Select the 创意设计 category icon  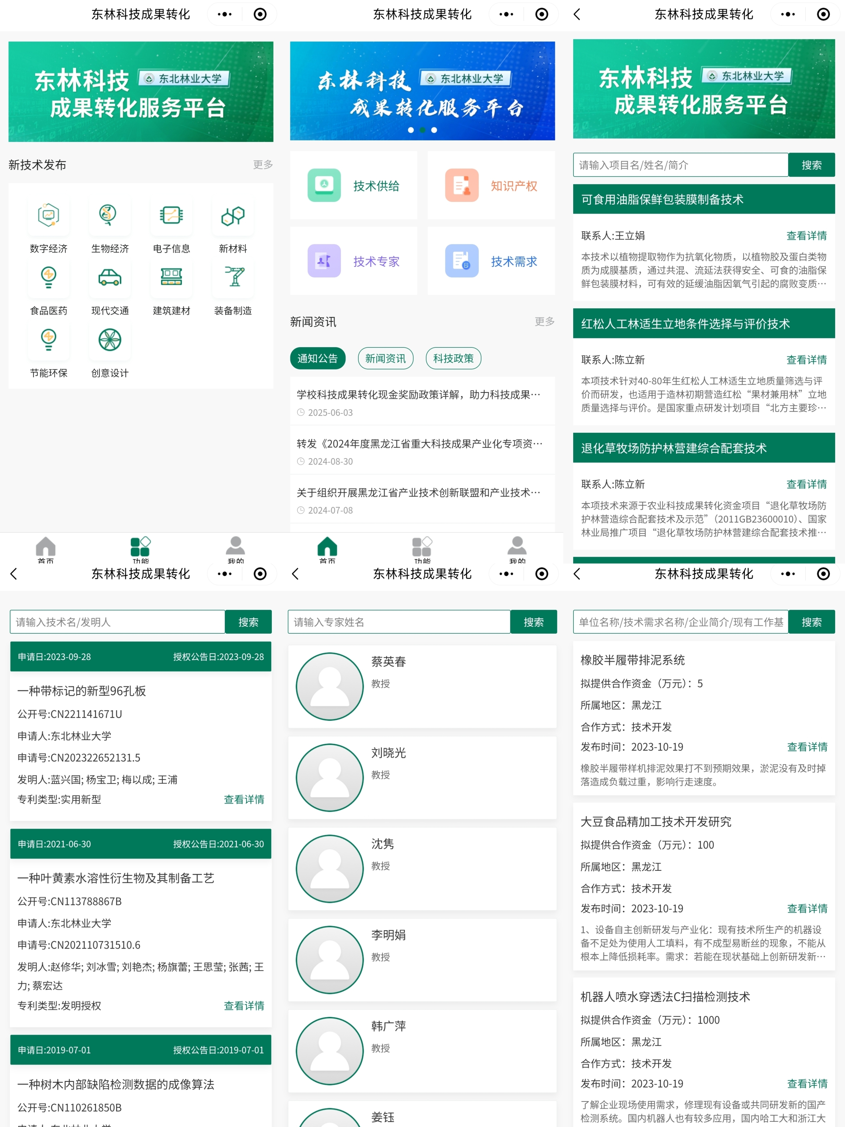109,340
